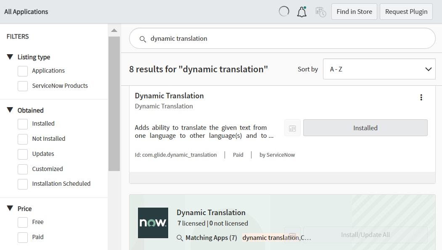Click the filters panel scrollbar thumb

pos(114,104)
